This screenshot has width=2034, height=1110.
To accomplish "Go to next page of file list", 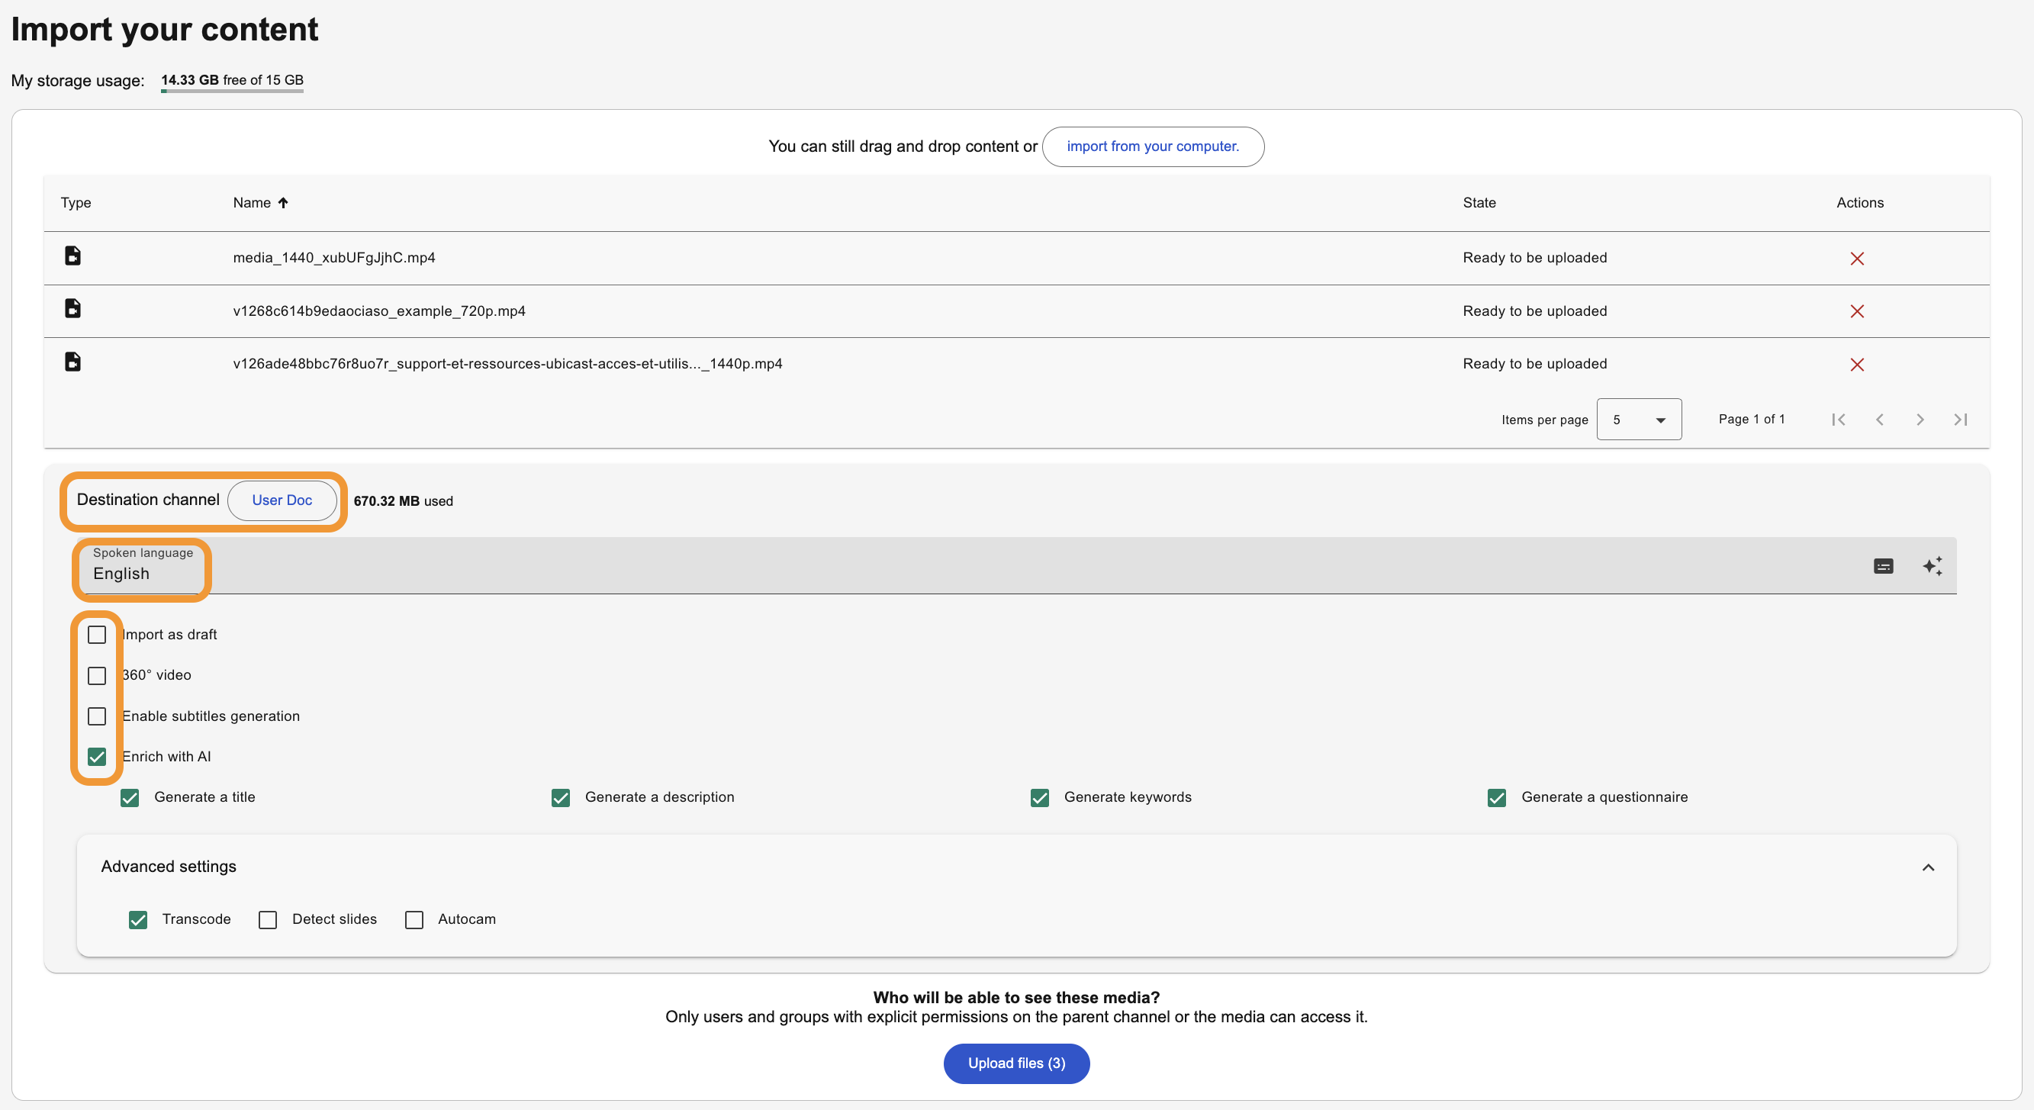I will point(1920,420).
